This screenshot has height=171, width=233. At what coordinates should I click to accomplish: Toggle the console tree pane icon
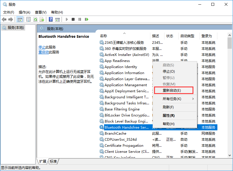point(20,19)
